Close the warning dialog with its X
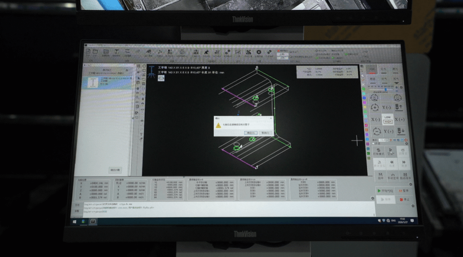463x257 pixels. 271,119
